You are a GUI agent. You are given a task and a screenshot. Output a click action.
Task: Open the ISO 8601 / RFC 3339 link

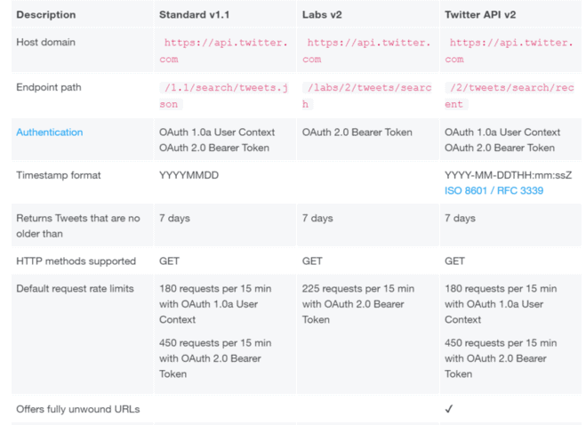click(x=494, y=190)
